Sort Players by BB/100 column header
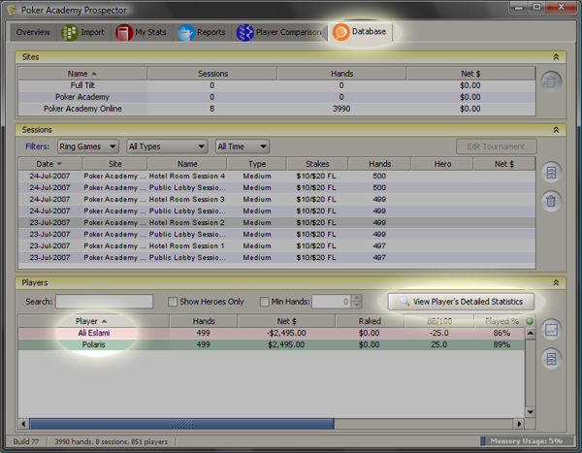The width and height of the screenshot is (582, 453). click(439, 321)
